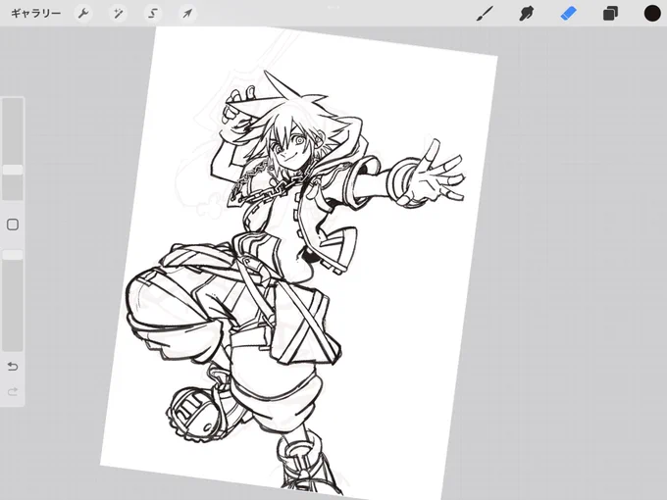Open the Layers panel
Image resolution: width=667 pixels, height=500 pixels.
pos(610,14)
